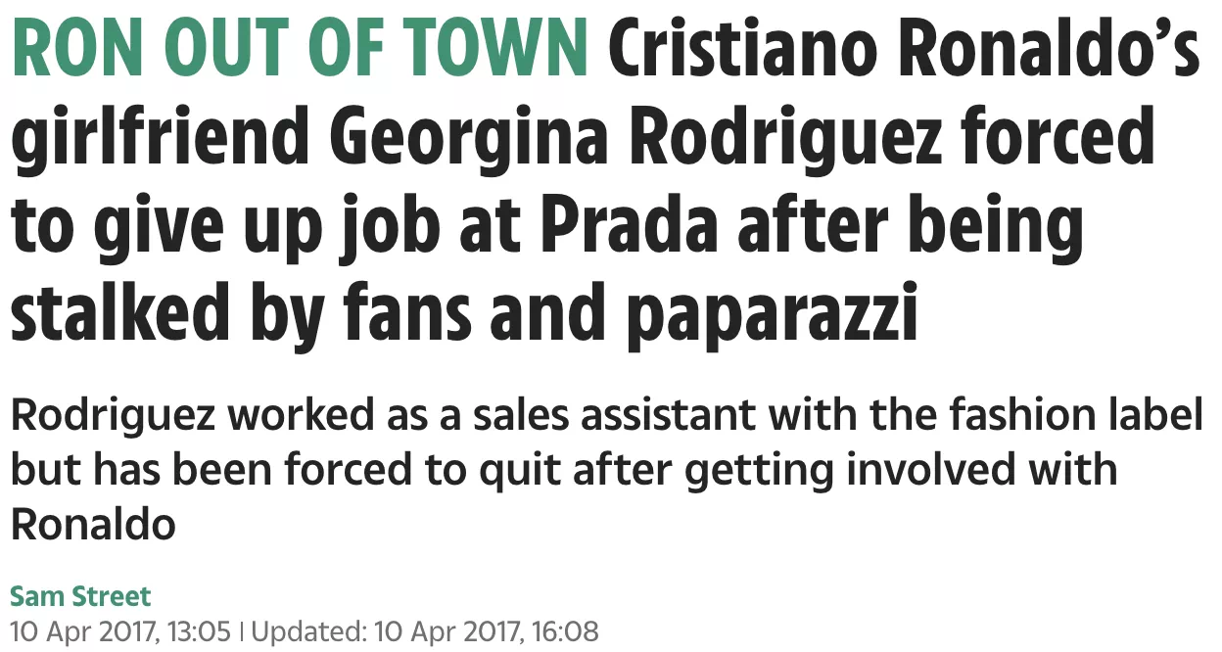1222x652 pixels.
Task: Click the publish time '10 Apr 2017, 13:05'
Action: click(122, 630)
